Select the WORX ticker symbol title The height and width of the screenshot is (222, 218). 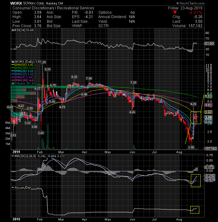click(x=16, y=3)
